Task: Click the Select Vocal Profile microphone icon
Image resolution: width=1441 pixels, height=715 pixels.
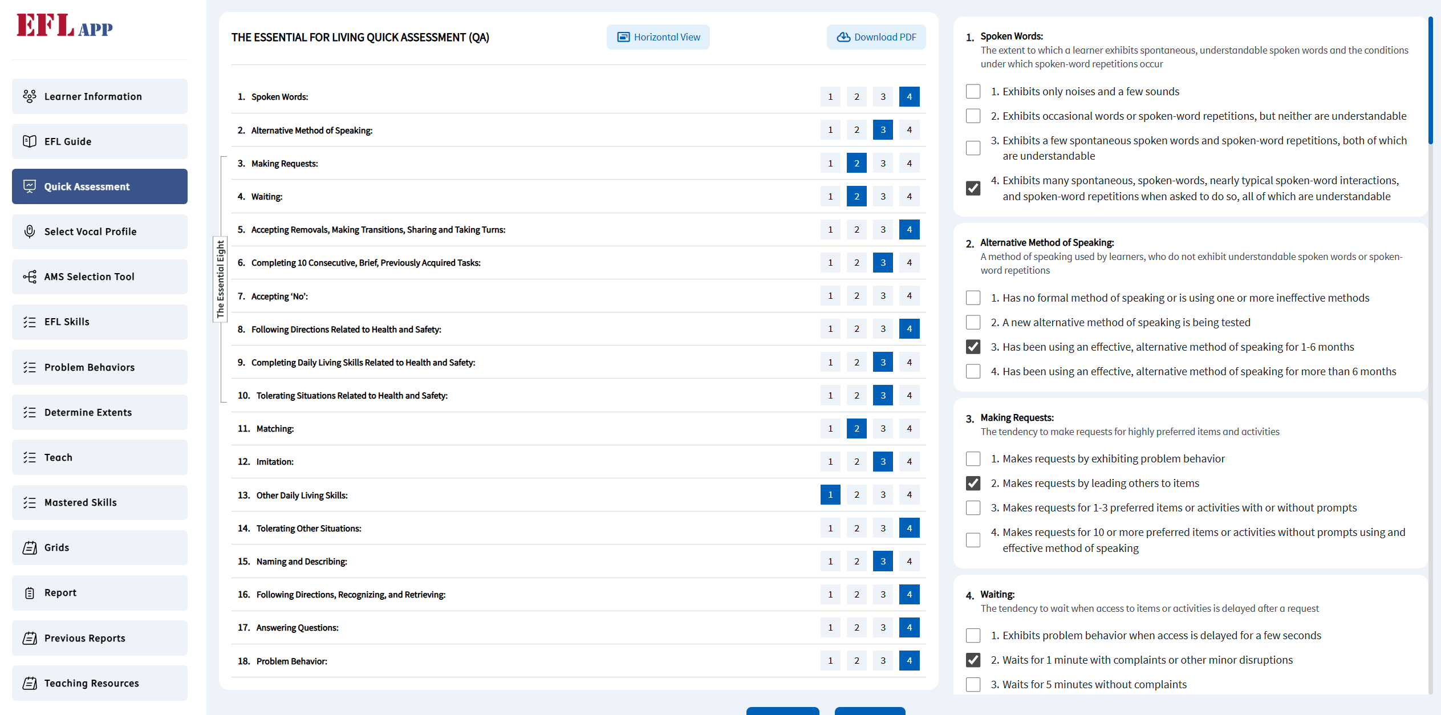Action: 30,231
